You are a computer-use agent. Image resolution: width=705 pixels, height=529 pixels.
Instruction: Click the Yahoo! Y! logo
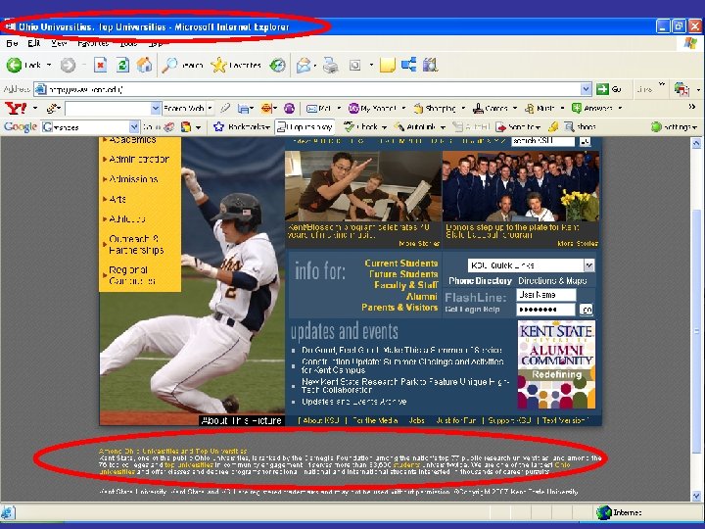coord(16,109)
